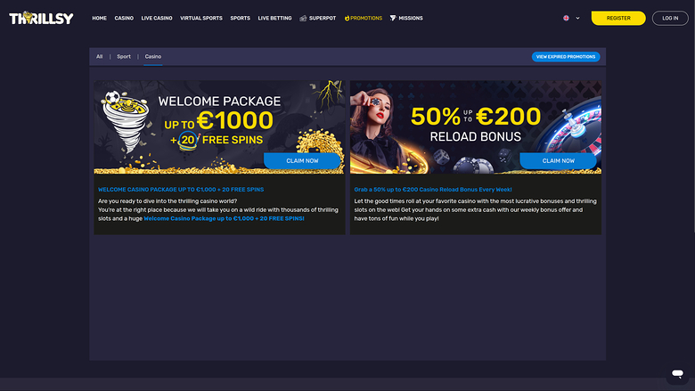Open the Casino menu item
The width and height of the screenshot is (695, 391).
tap(124, 18)
